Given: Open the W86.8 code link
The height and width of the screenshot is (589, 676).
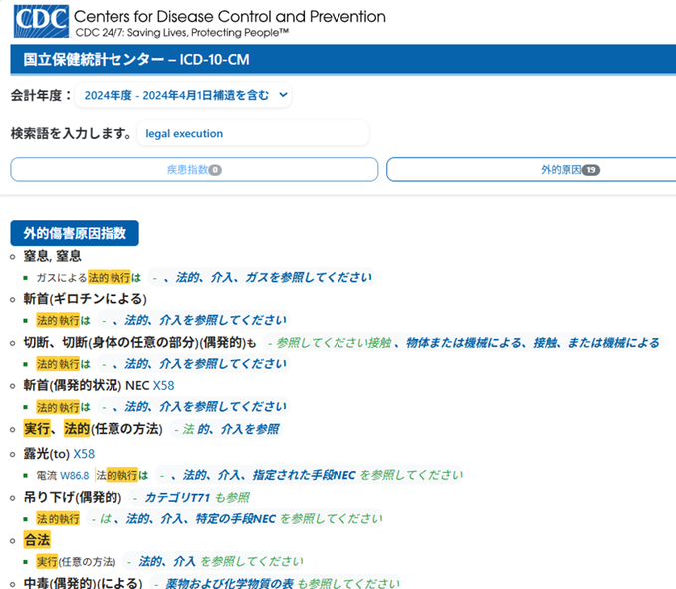Looking at the screenshot, I should [x=74, y=476].
